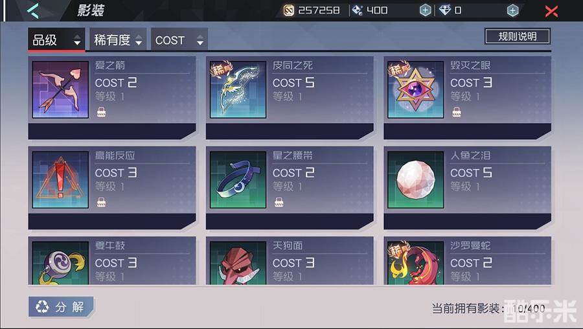Open the 沙罗曼蛇 item card
Screen dimensions: 583x329
(467, 261)
